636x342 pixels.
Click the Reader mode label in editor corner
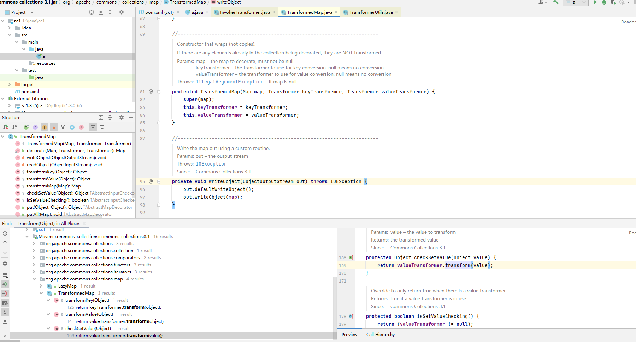pyautogui.click(x=628, y=22)
